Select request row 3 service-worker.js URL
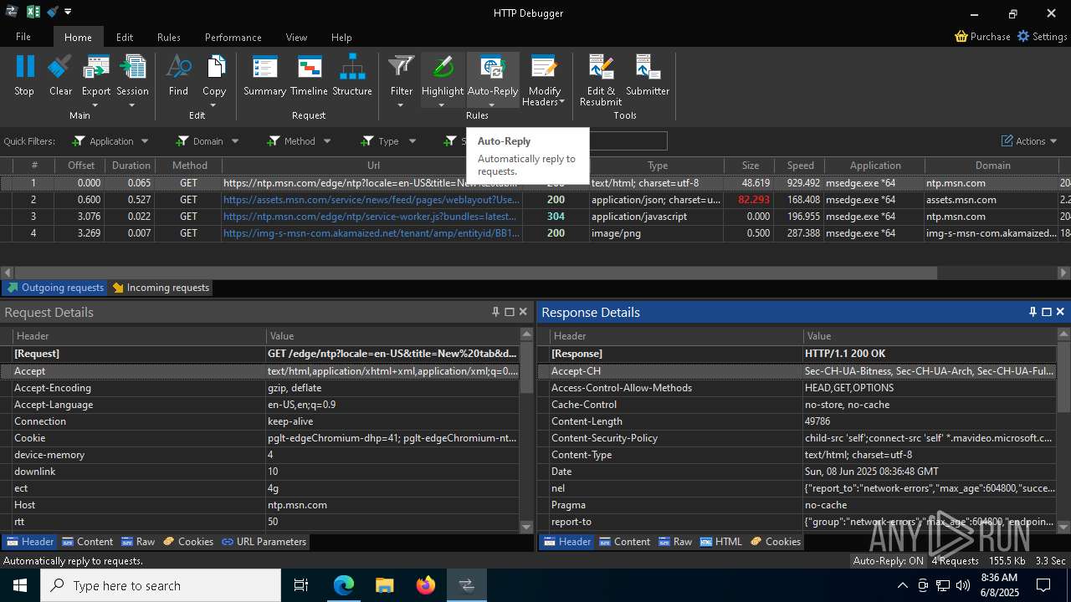 (x=370, y=217)
